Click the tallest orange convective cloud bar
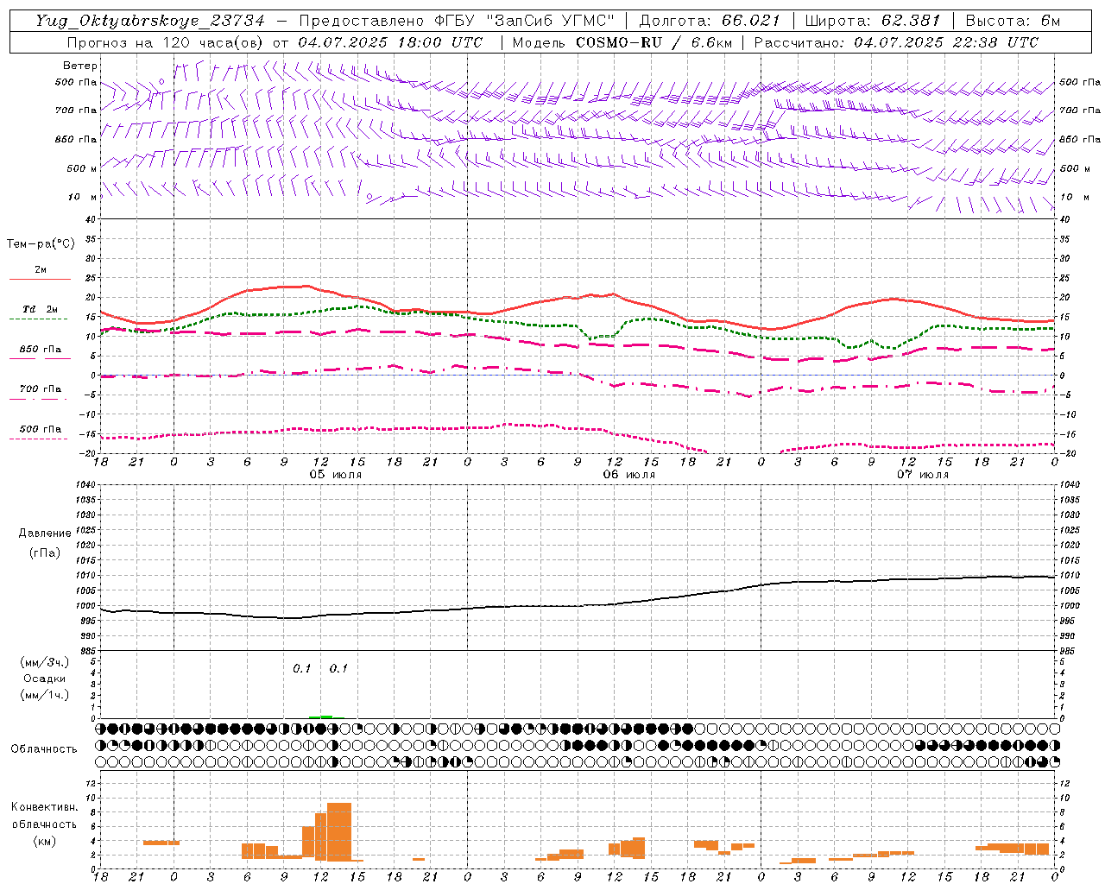Viewport: 1105px width, 884px height. 339,831
